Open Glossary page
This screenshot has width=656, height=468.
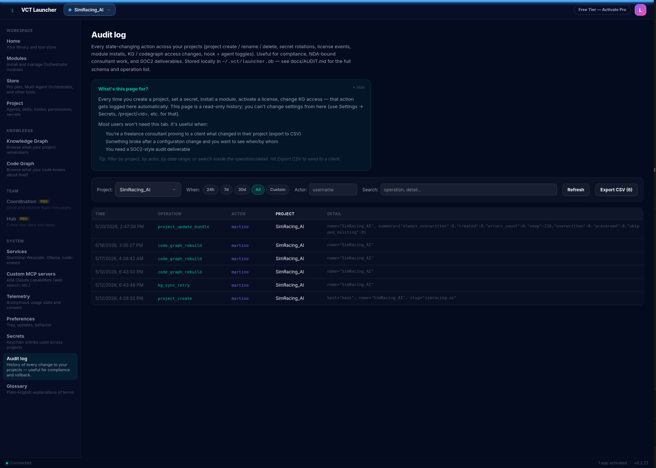coord(40,389)
